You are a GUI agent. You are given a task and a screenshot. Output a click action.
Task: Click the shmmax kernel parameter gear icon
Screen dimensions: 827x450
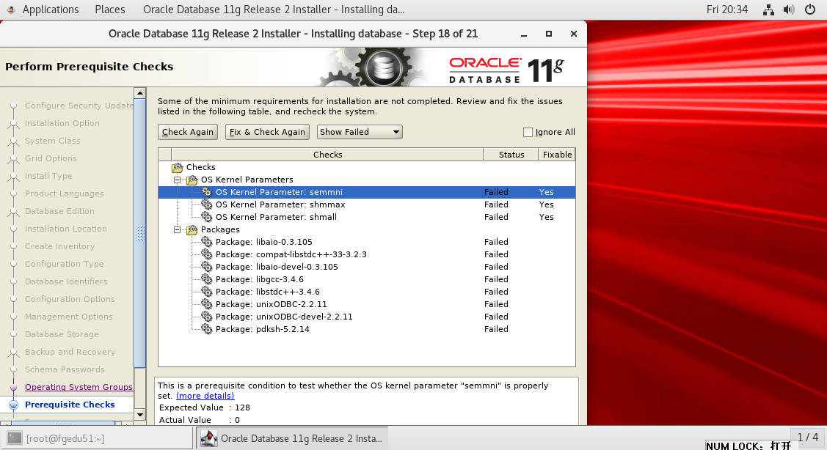[x=207, y=204]
